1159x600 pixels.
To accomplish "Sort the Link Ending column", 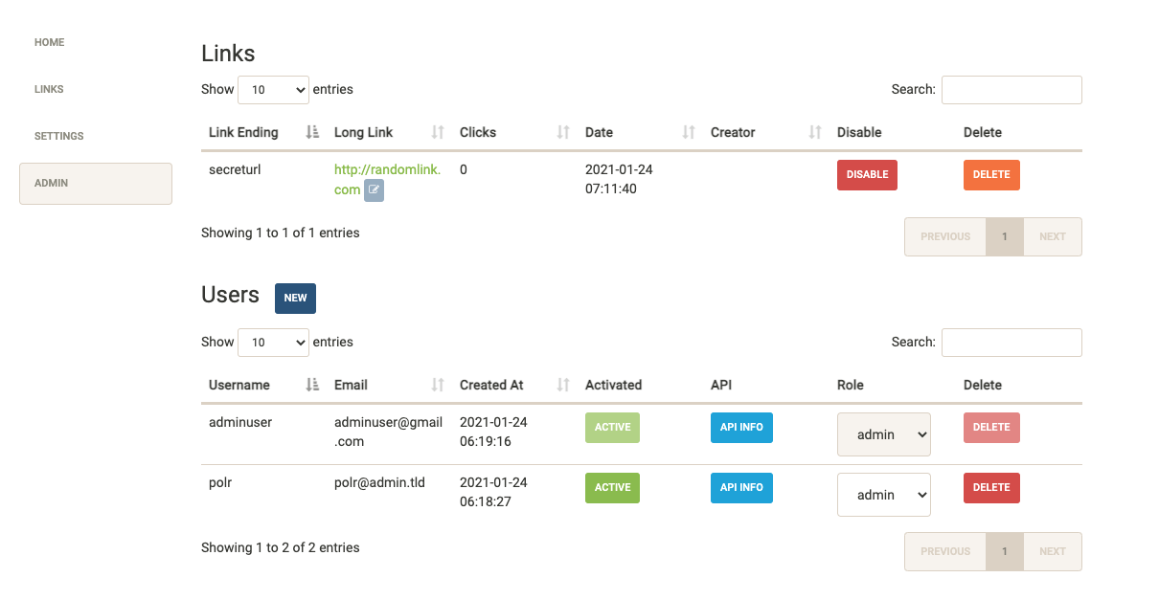I will click(310, 131).
